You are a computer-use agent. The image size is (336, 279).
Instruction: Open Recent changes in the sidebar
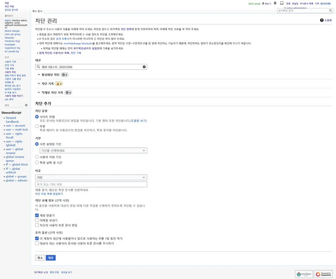[12, 31]
